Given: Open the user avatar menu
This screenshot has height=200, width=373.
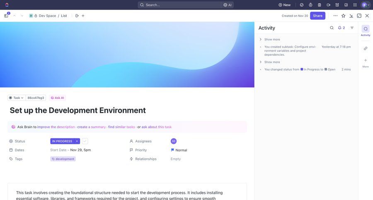Looking at the screenshot, I should click(366, 5).
